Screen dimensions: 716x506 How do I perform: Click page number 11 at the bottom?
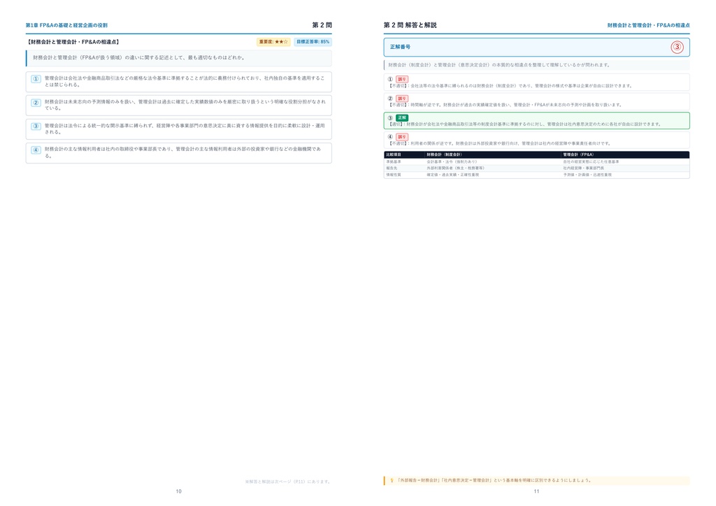tap(536, 491)
